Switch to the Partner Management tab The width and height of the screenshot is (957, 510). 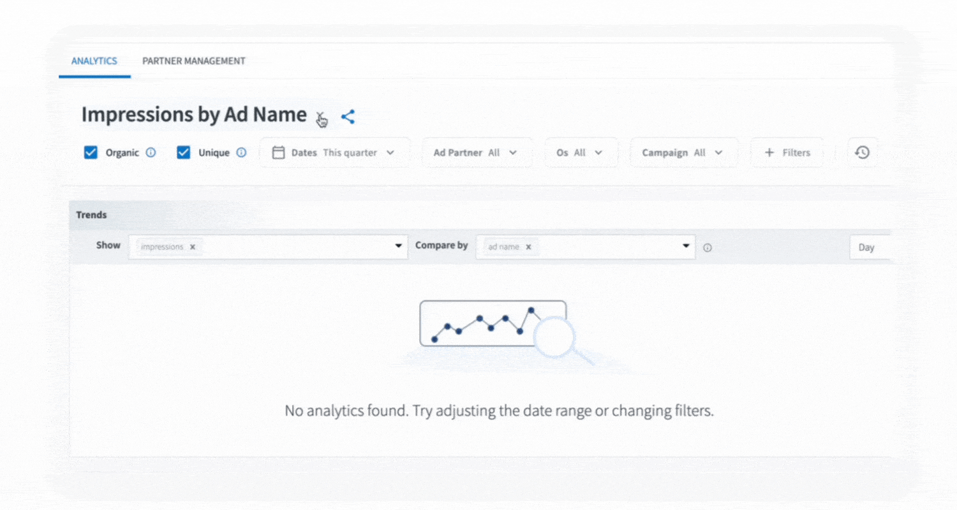click(193, 61)
